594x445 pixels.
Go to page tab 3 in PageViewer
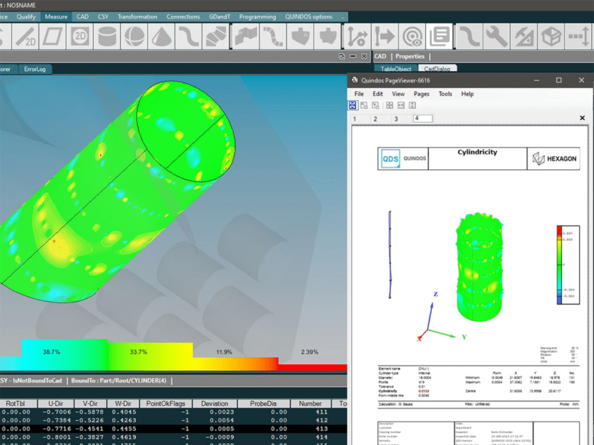coord(396,119)
